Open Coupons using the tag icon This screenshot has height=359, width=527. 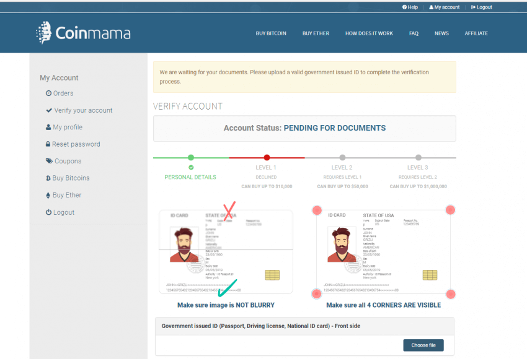48,161
